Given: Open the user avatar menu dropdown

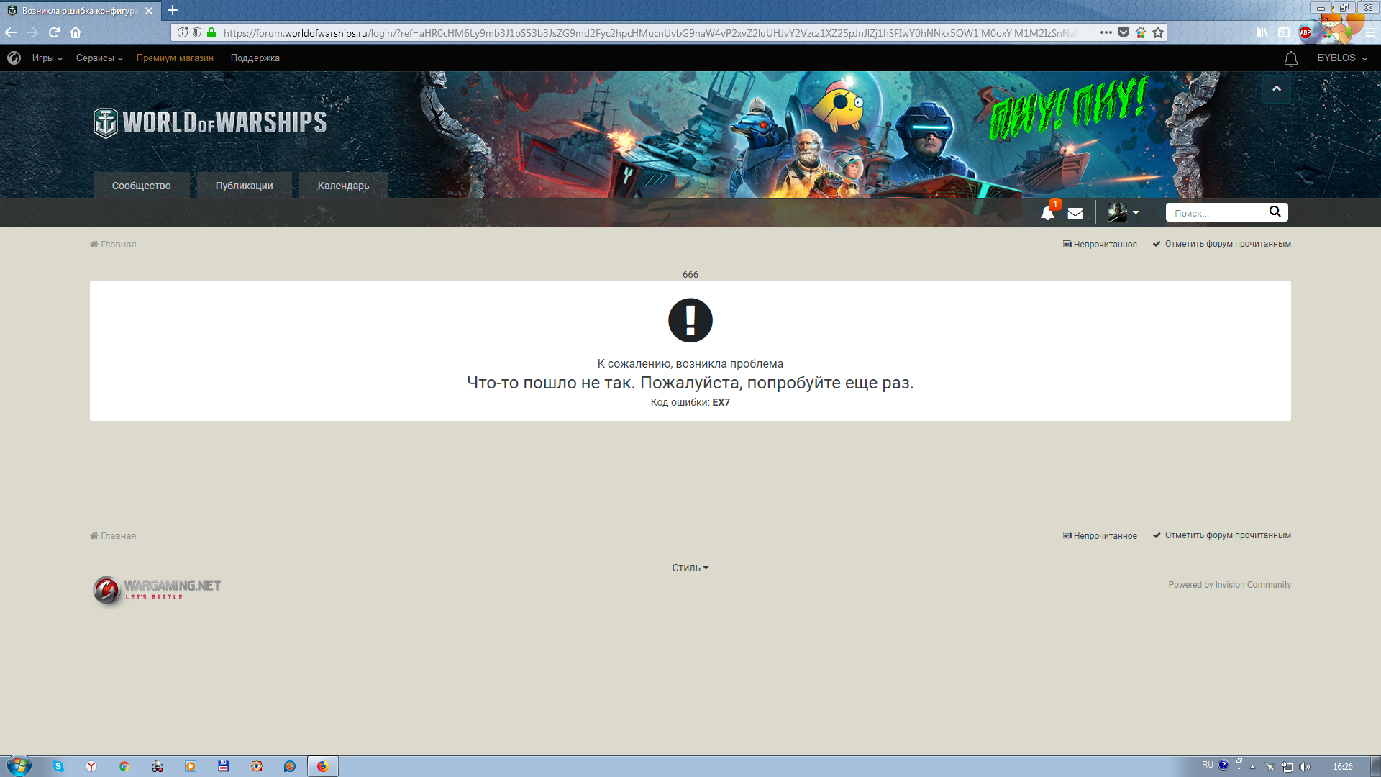Looking at the screenshot, I should tap(1124, 212).
